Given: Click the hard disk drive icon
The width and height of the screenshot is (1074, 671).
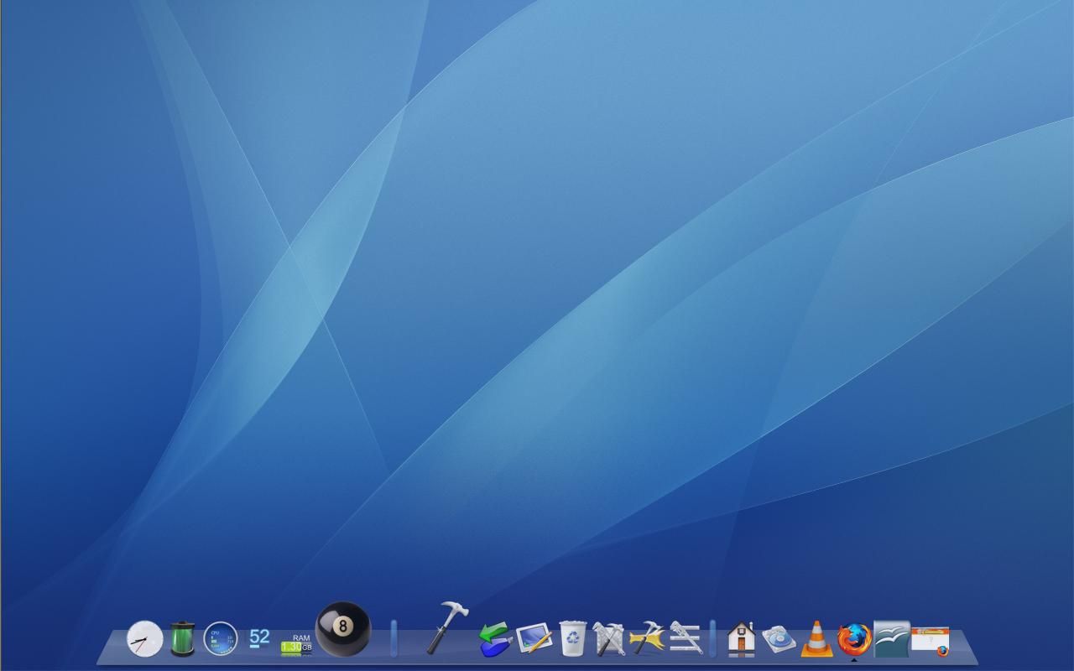Looking at the screenshot, I should coord(779,641).
